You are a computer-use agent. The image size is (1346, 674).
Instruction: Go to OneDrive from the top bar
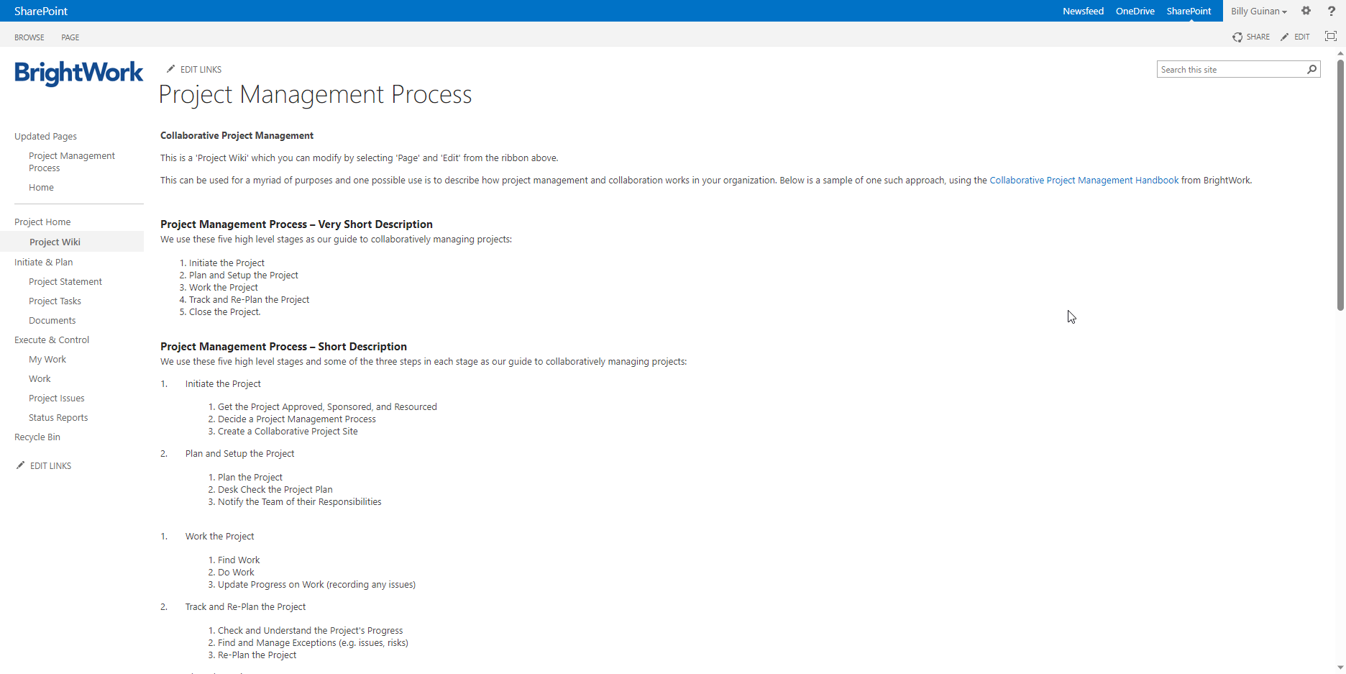(1135, 11)
